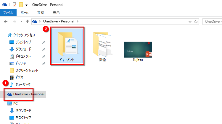Click the pin icon beside ダウンロード under Quick Access
The width and height of the screenshot is (222, 124).
pos(44,49)
